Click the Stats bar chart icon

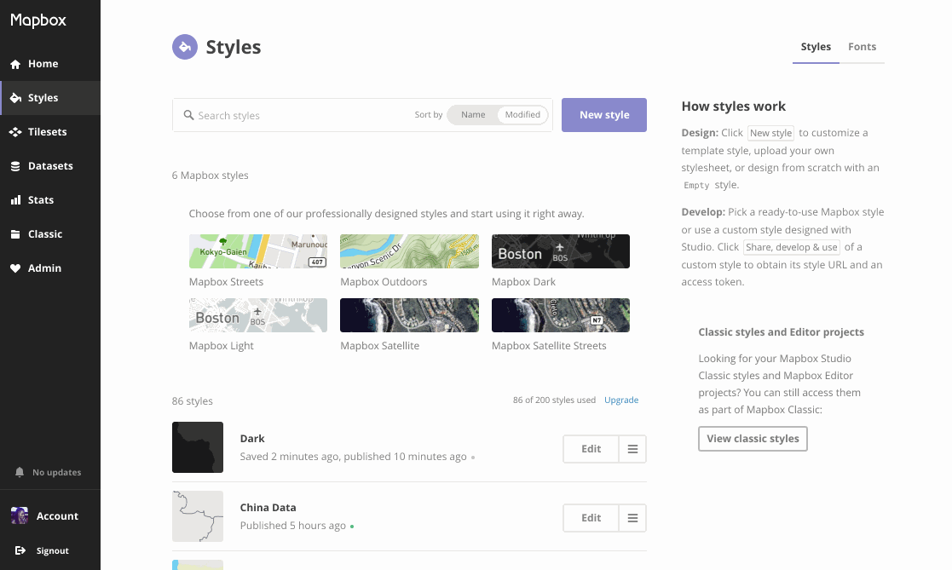[x=15, y=199]
